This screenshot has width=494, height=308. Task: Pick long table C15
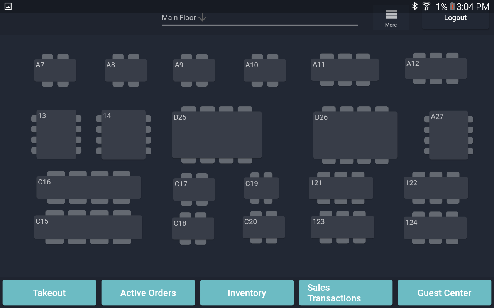[x=88, y=227]
